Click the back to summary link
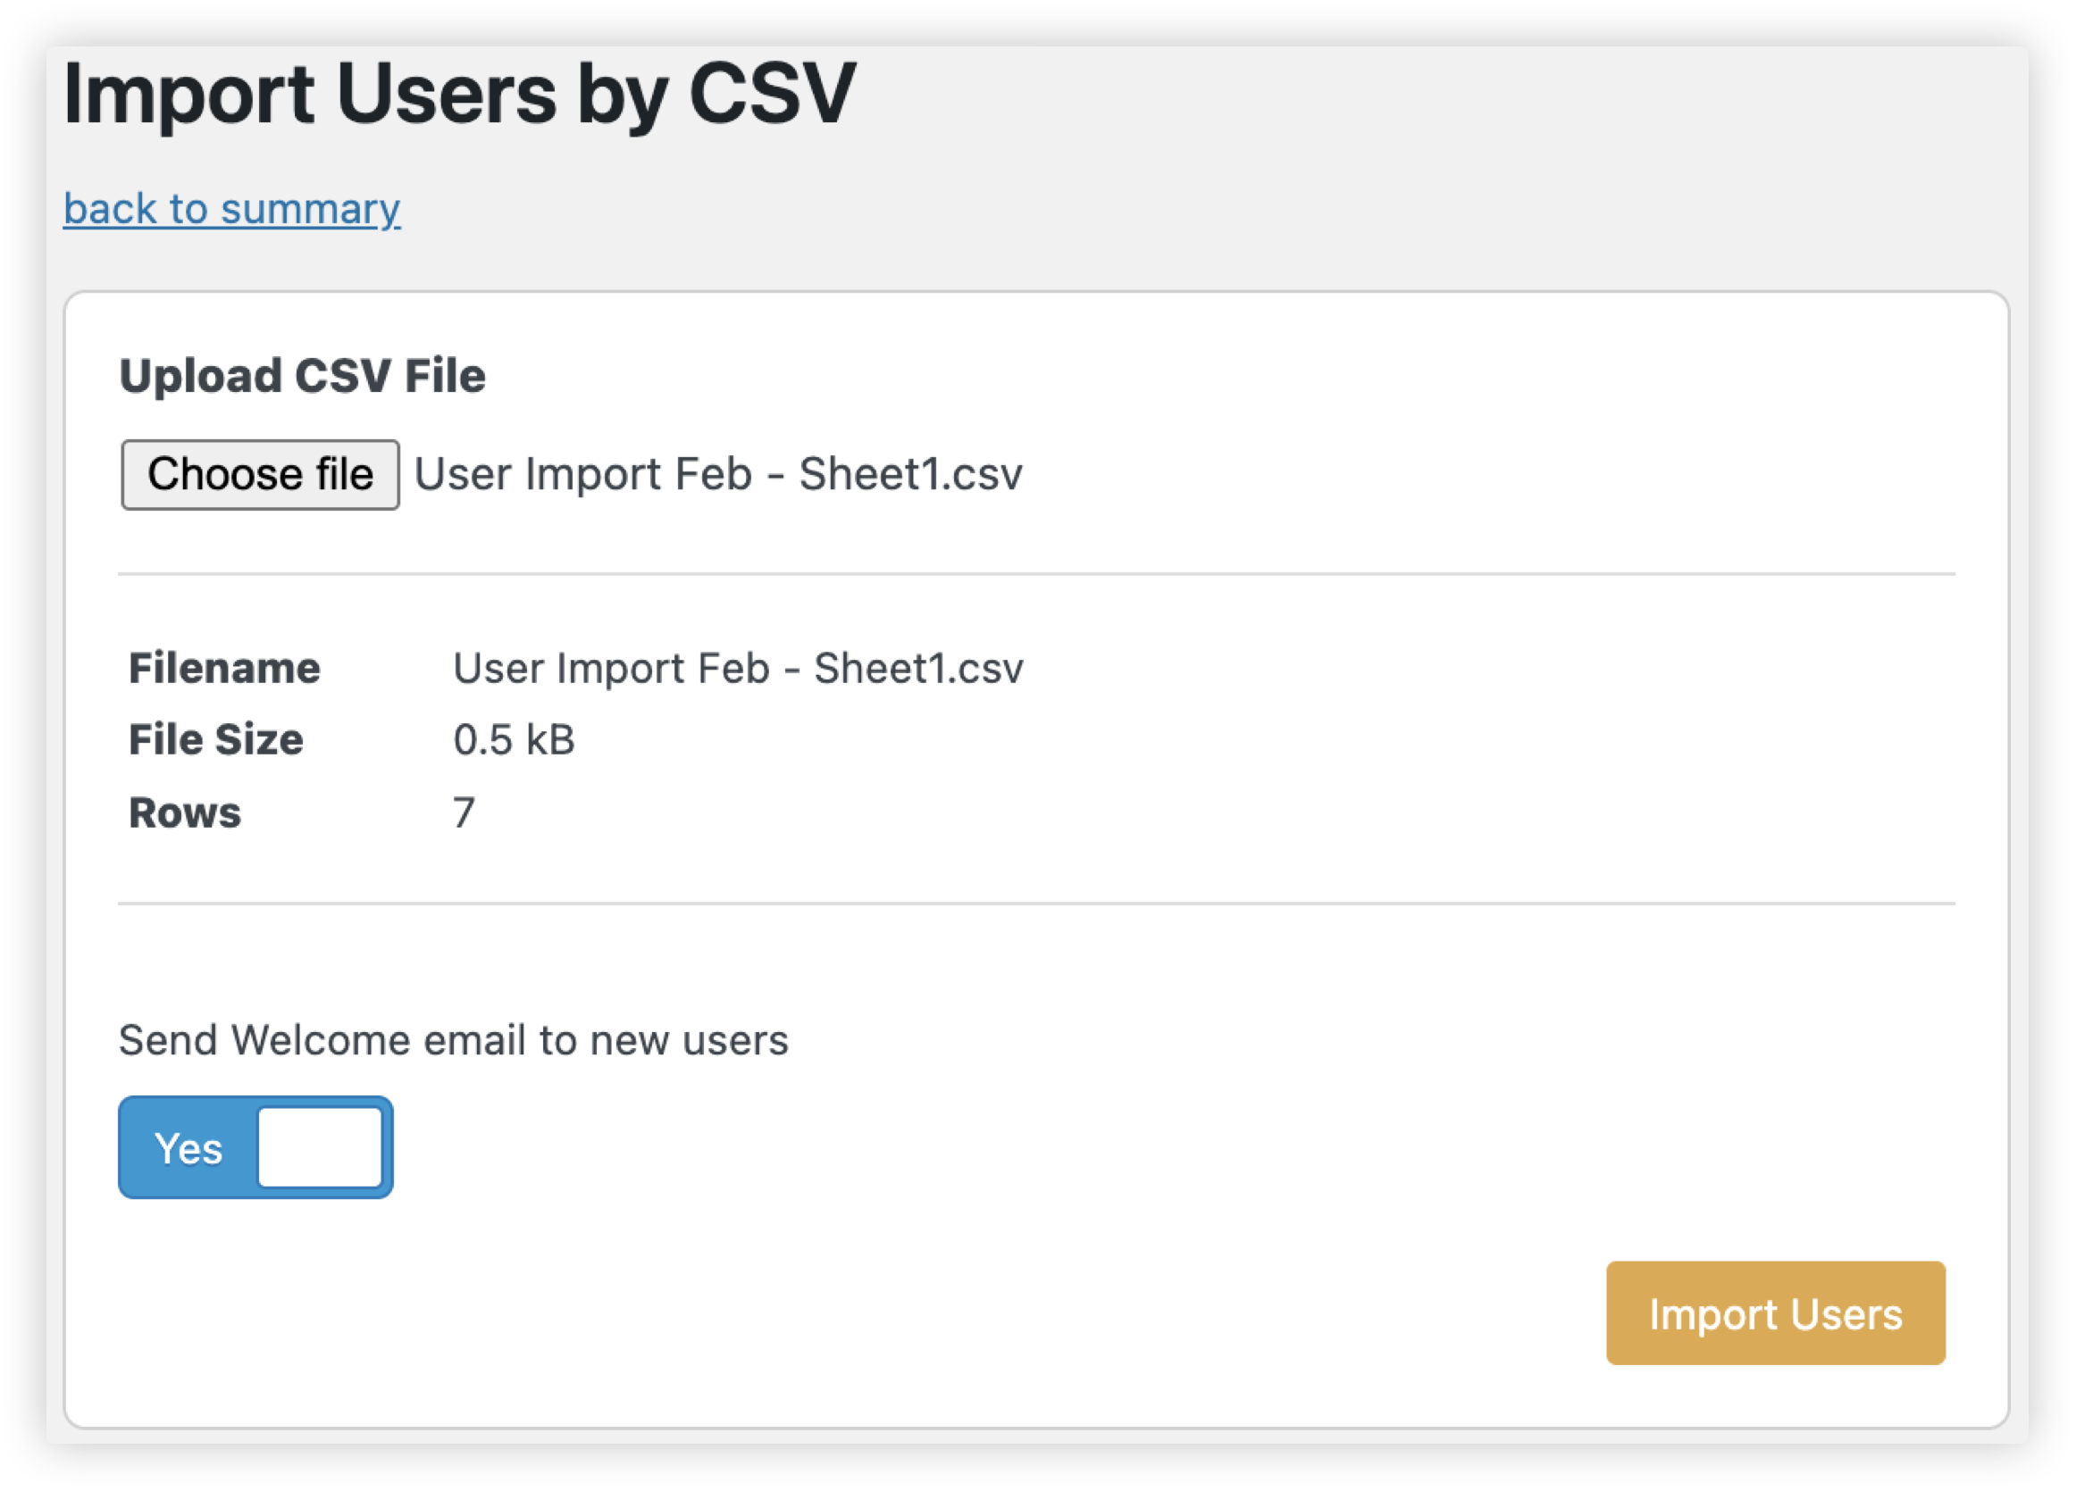This screenshot has width=2076, height=1491. 231,209
